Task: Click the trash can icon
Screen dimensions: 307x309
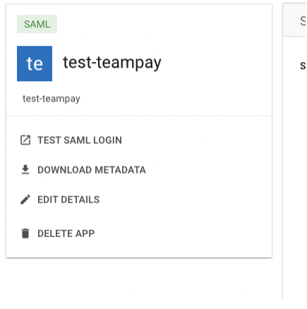Action: 25,234
